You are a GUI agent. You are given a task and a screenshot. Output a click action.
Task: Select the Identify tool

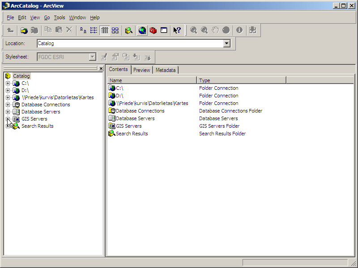click(239, 30)
